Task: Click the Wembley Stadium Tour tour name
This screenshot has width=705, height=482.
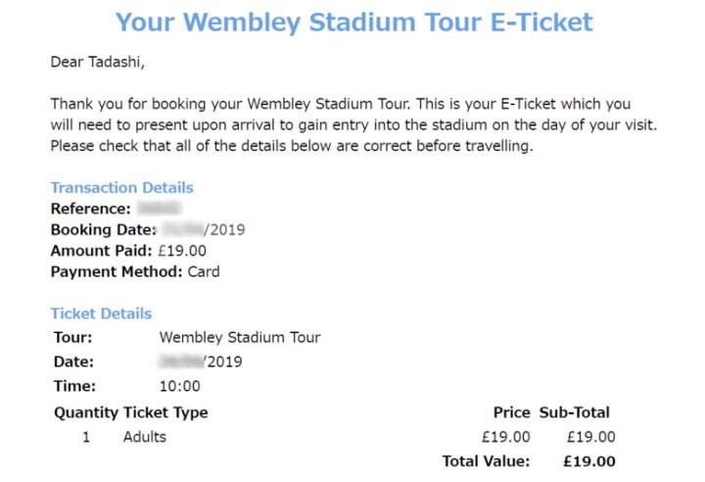Action: coord(240,338)
